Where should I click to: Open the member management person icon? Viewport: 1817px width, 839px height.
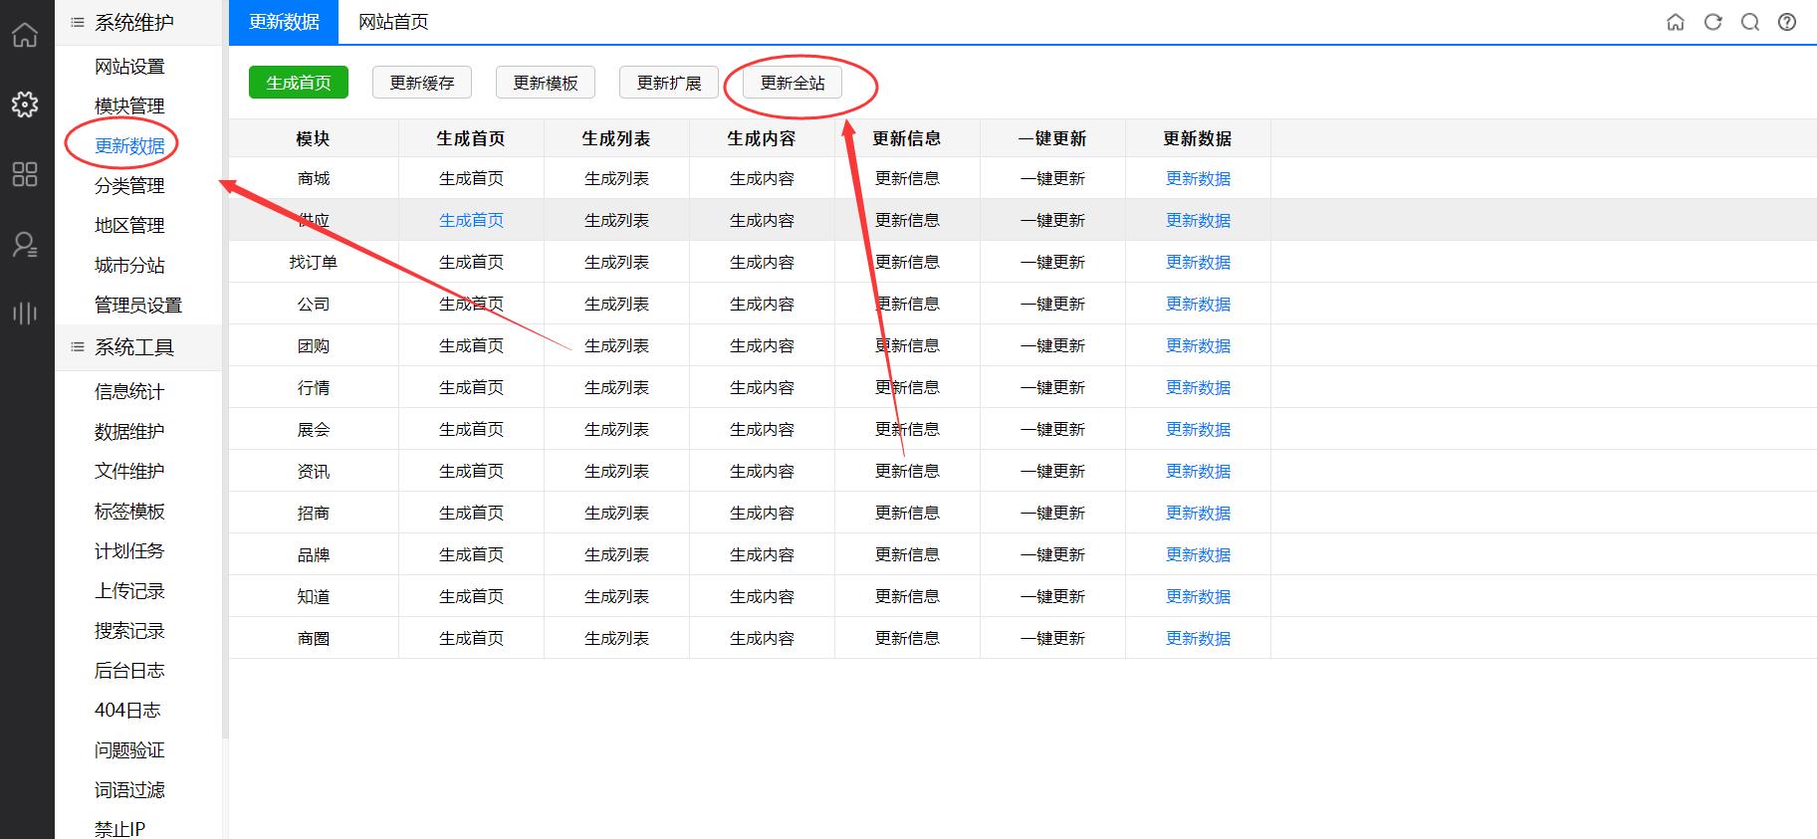[x=25, y=244]
